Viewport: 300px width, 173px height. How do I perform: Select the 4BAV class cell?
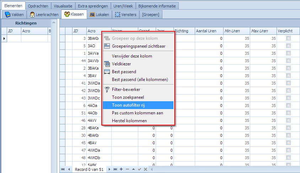click(99, 143)
